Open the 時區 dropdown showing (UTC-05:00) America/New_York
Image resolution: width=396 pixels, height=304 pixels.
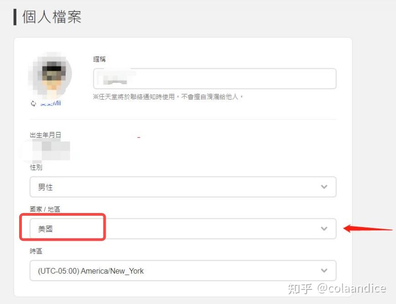[x=183, y=271]
